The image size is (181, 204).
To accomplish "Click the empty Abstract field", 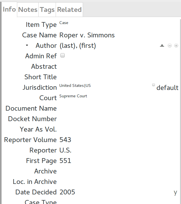I will point(113,66).
